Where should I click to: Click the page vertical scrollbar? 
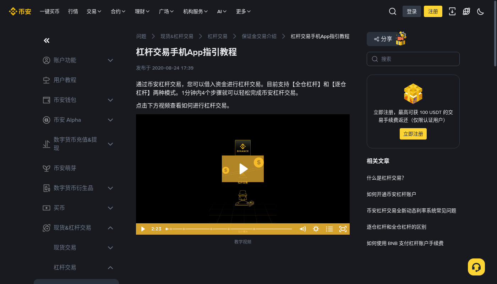coord(495,34)
